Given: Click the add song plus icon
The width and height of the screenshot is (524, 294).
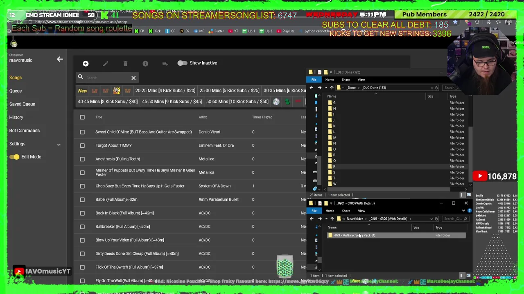Looking at the screenshot, I should coord(86,63).
